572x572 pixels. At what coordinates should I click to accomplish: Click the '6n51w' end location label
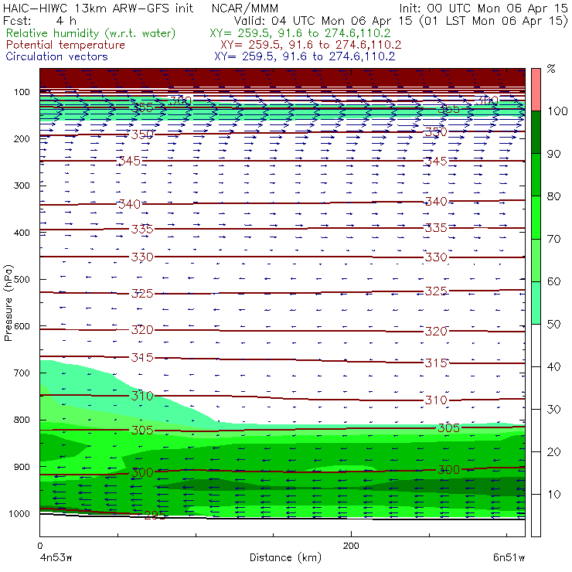point(509,557)
